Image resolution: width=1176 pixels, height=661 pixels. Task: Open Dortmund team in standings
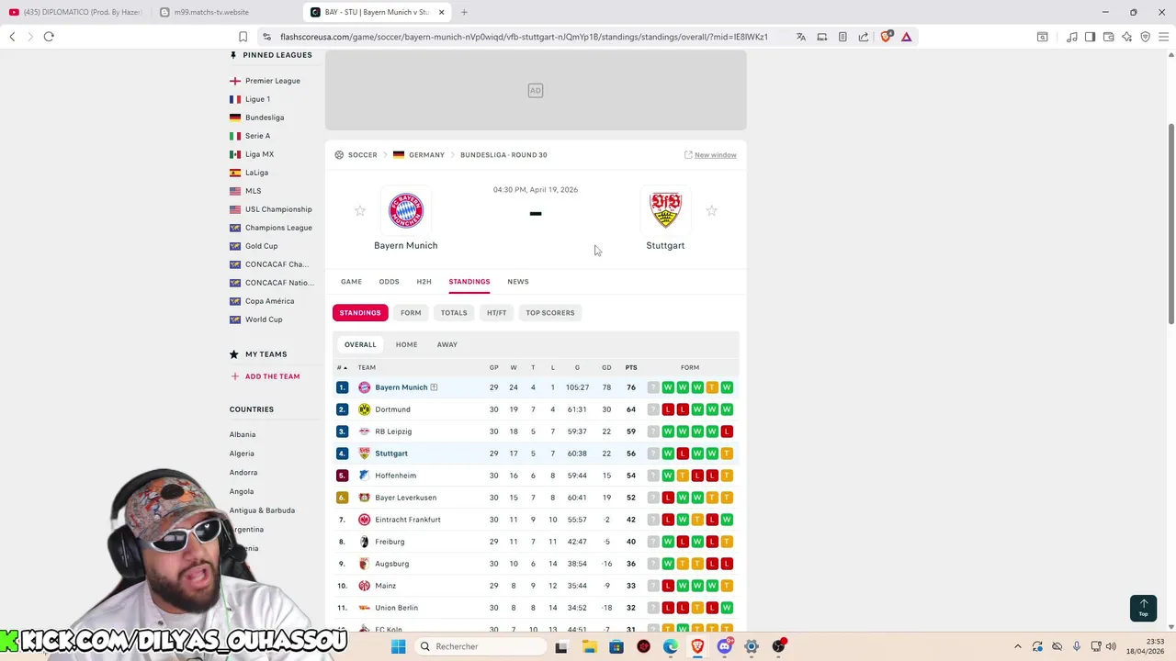[x=392, y=409]
